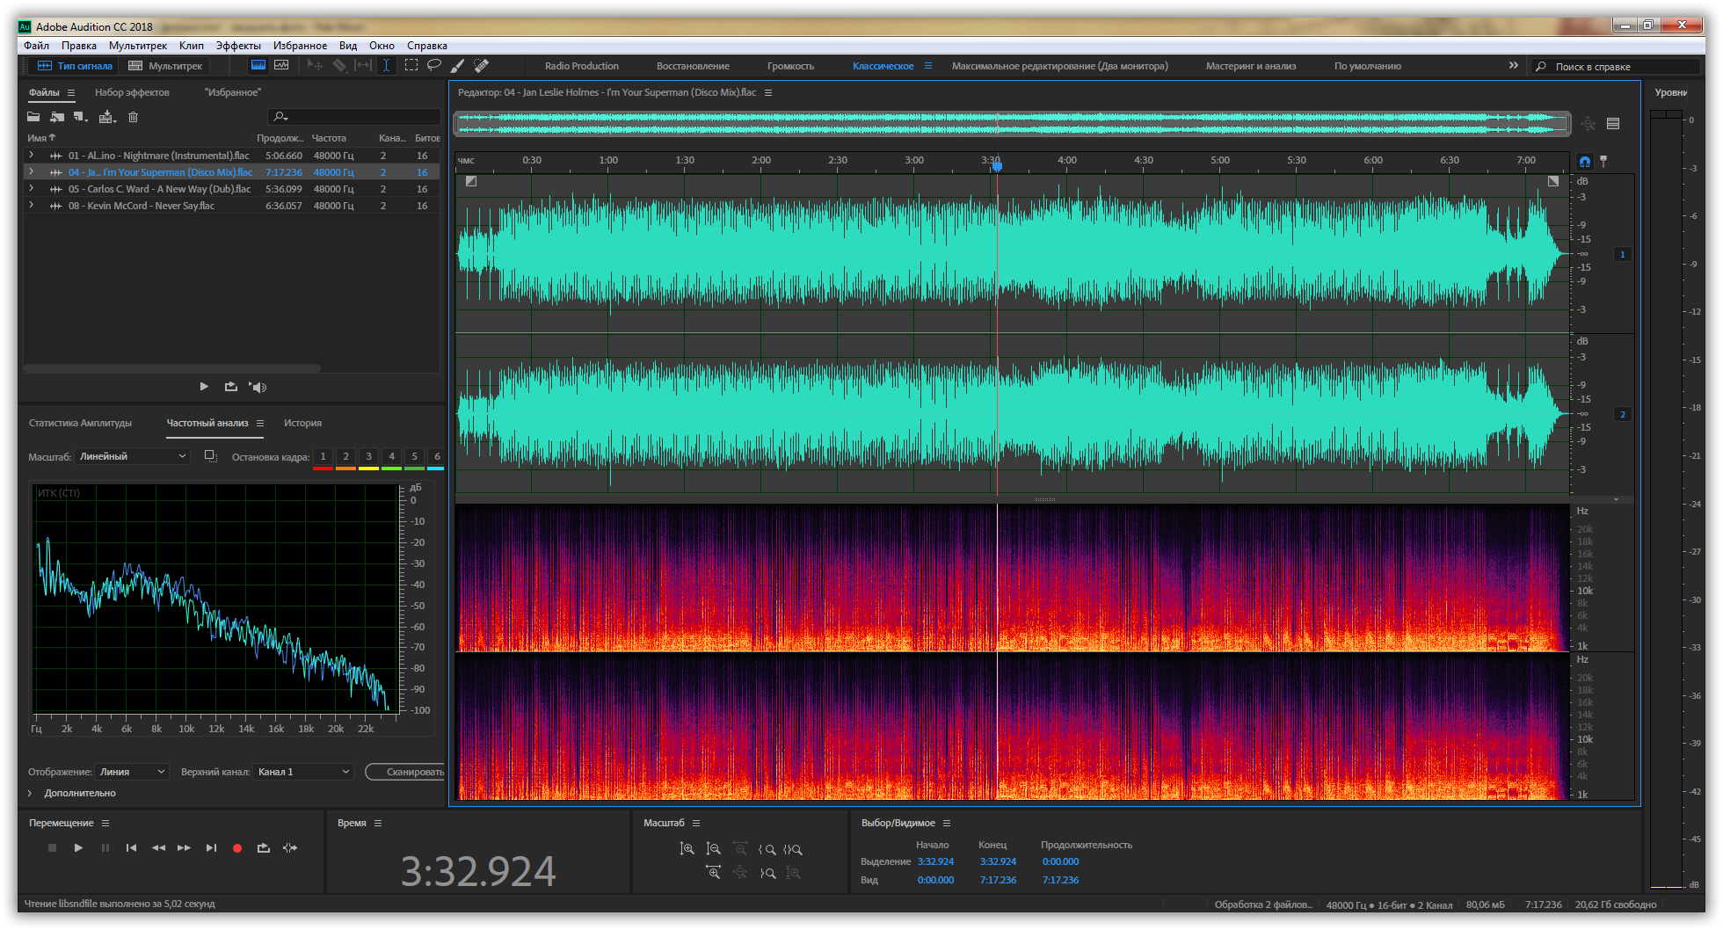Click hold frame button 1 (red)

click(323, 457)
